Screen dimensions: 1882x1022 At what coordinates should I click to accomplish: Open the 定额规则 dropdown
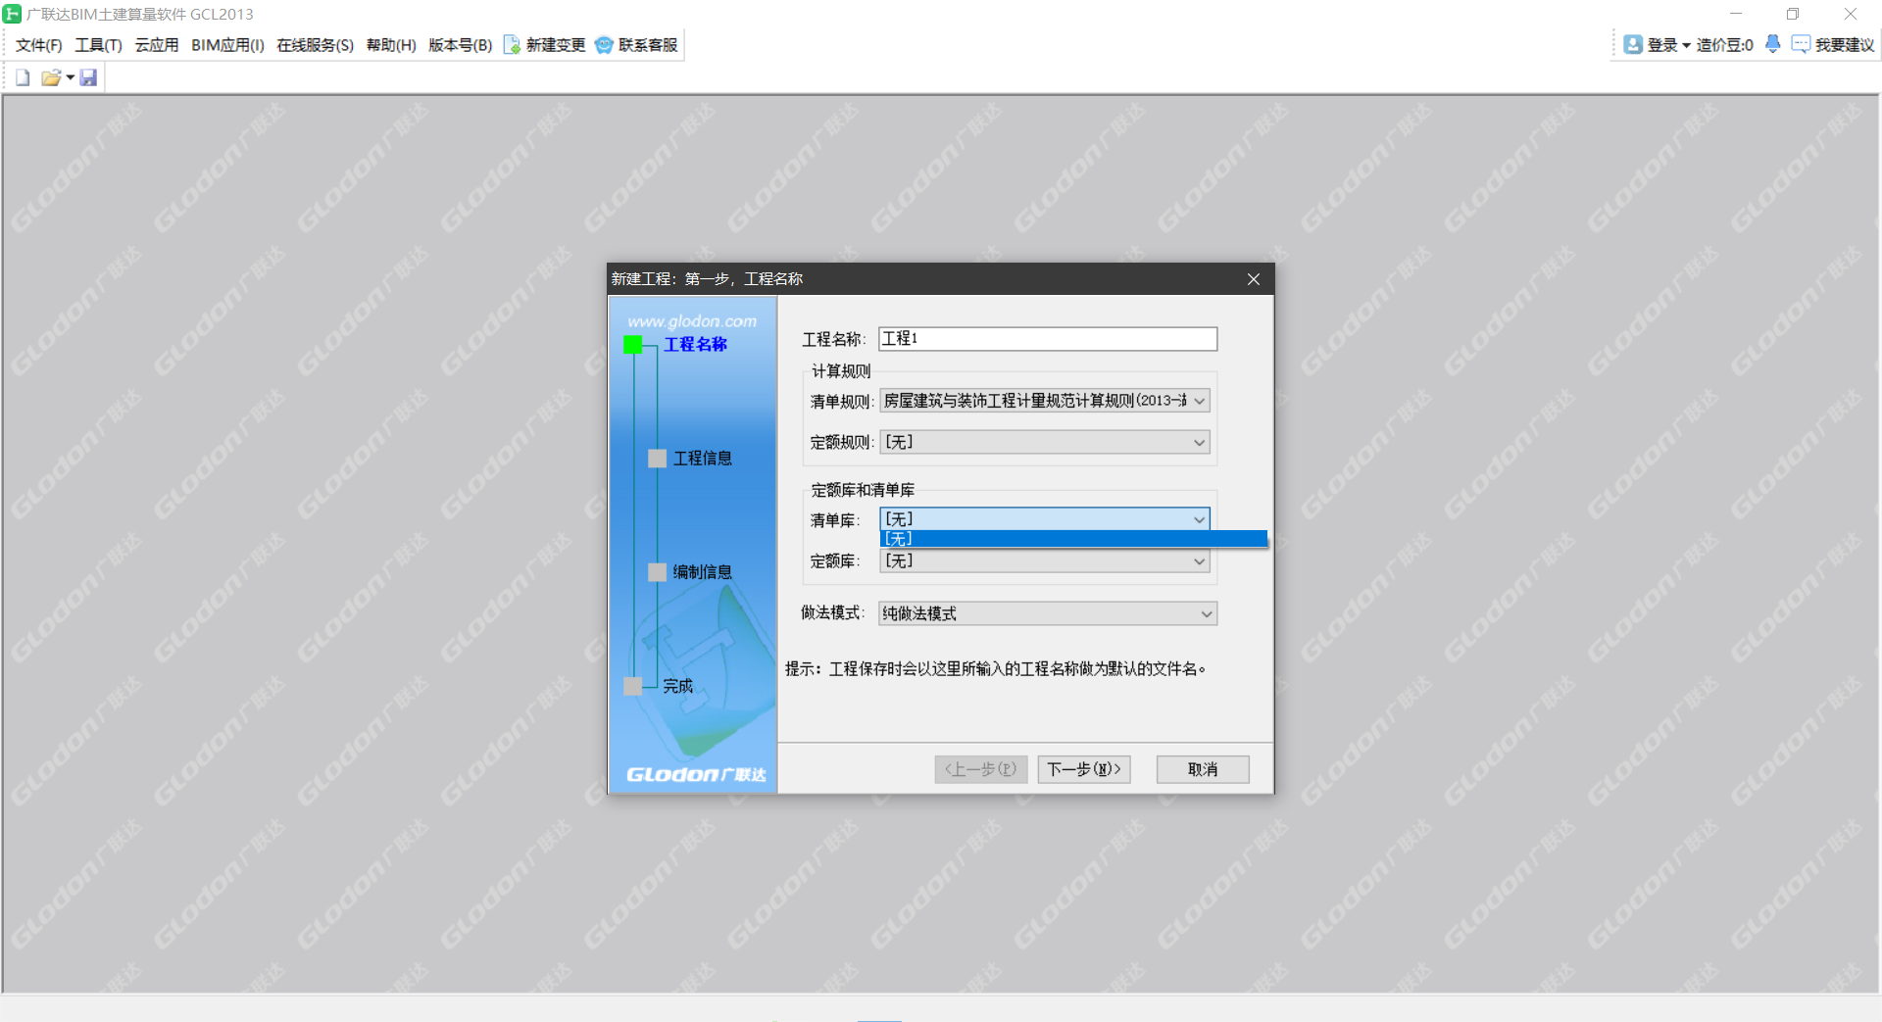pos(1045,442)
